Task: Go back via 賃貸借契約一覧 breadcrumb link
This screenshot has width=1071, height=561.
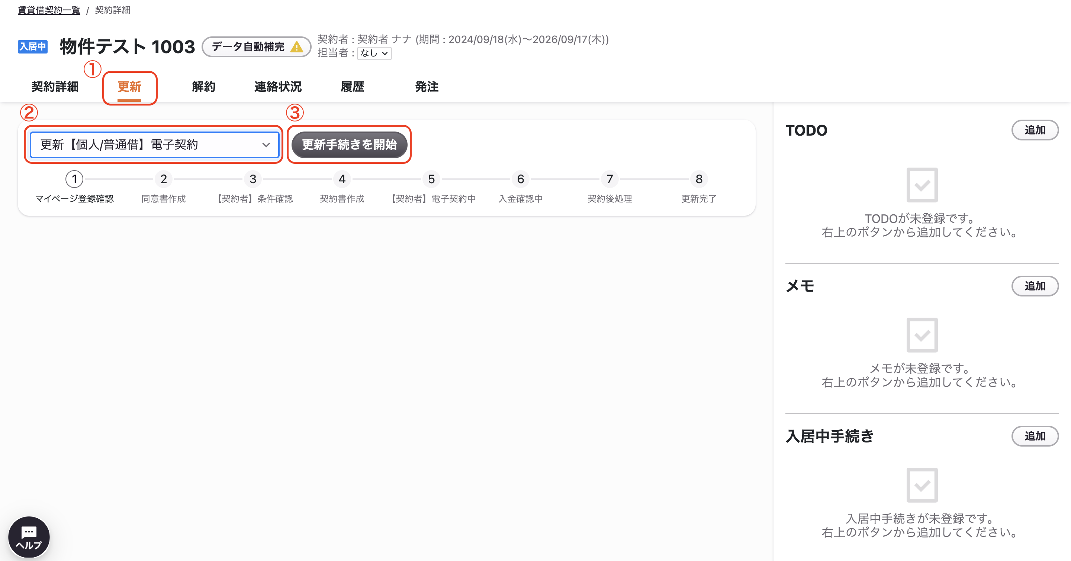Action: click(x=49, y=10)
